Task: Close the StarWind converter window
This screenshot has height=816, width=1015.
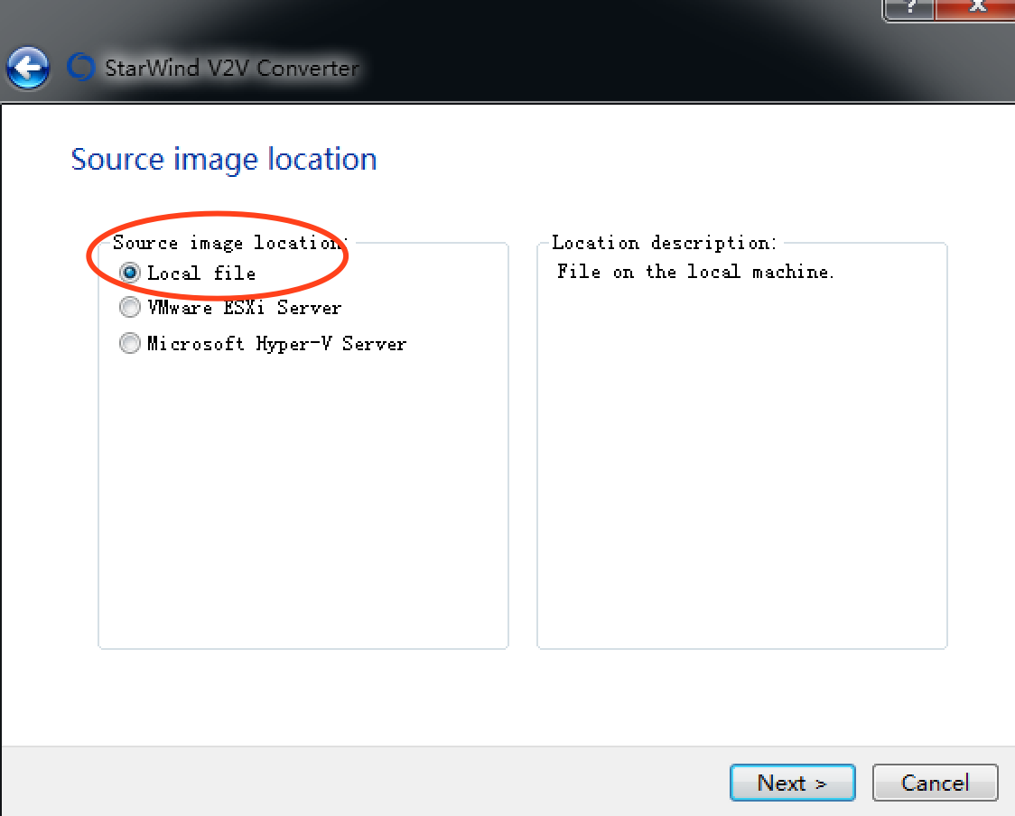Action: point(975,9)
